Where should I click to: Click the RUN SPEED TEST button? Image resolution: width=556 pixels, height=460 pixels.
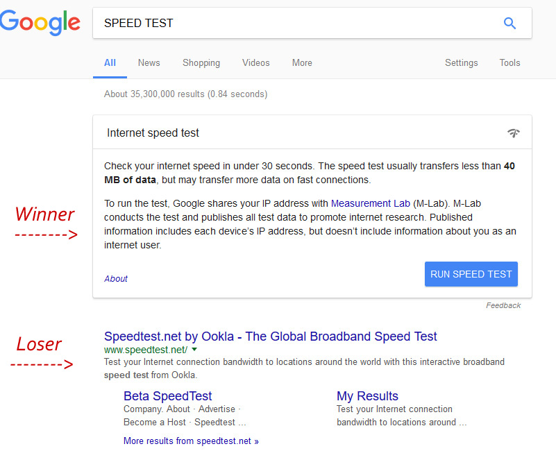tap(471, 274)
